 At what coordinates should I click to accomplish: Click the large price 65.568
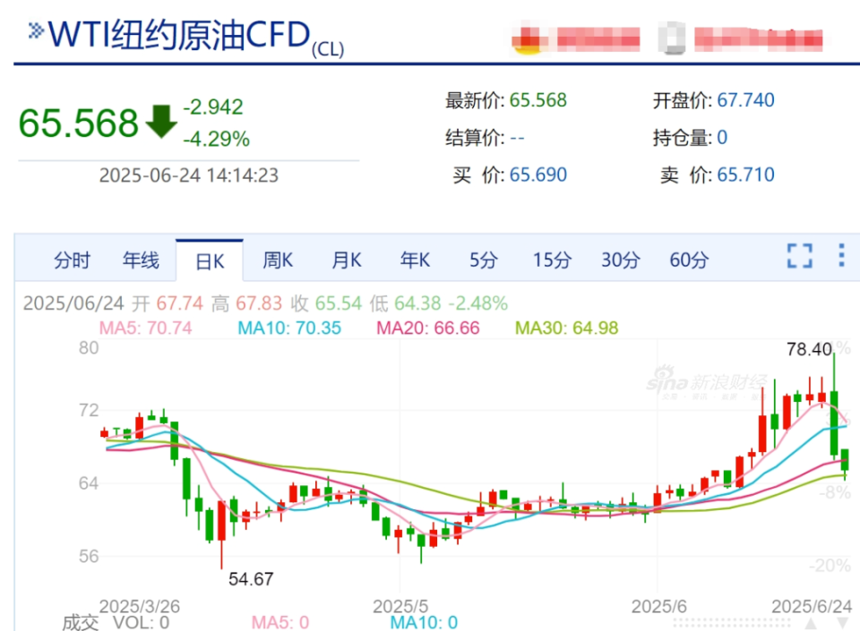click(79, 123)
